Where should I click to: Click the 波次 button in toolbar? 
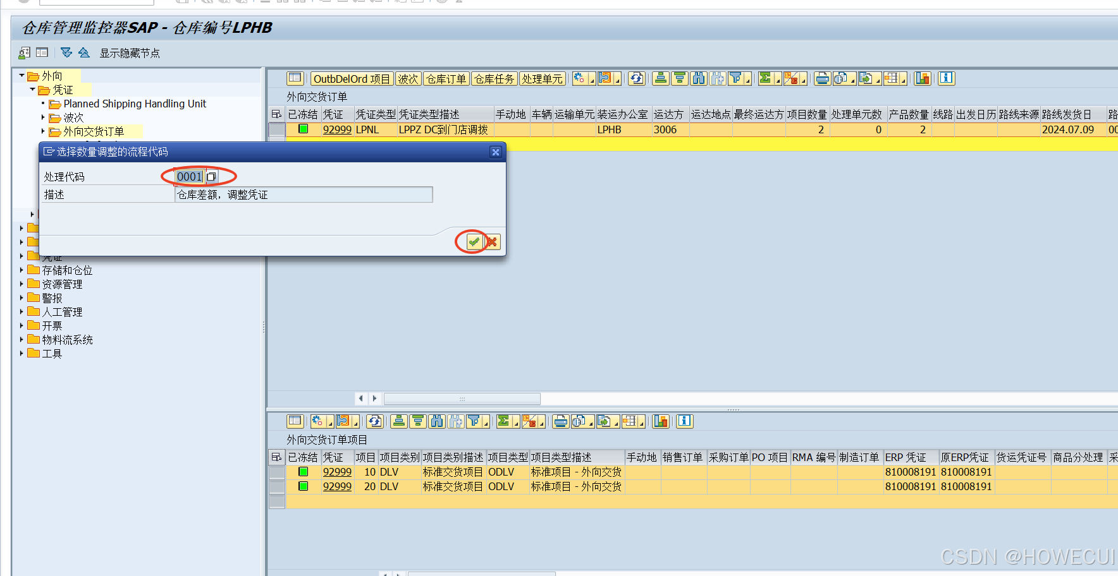point(408,79)
